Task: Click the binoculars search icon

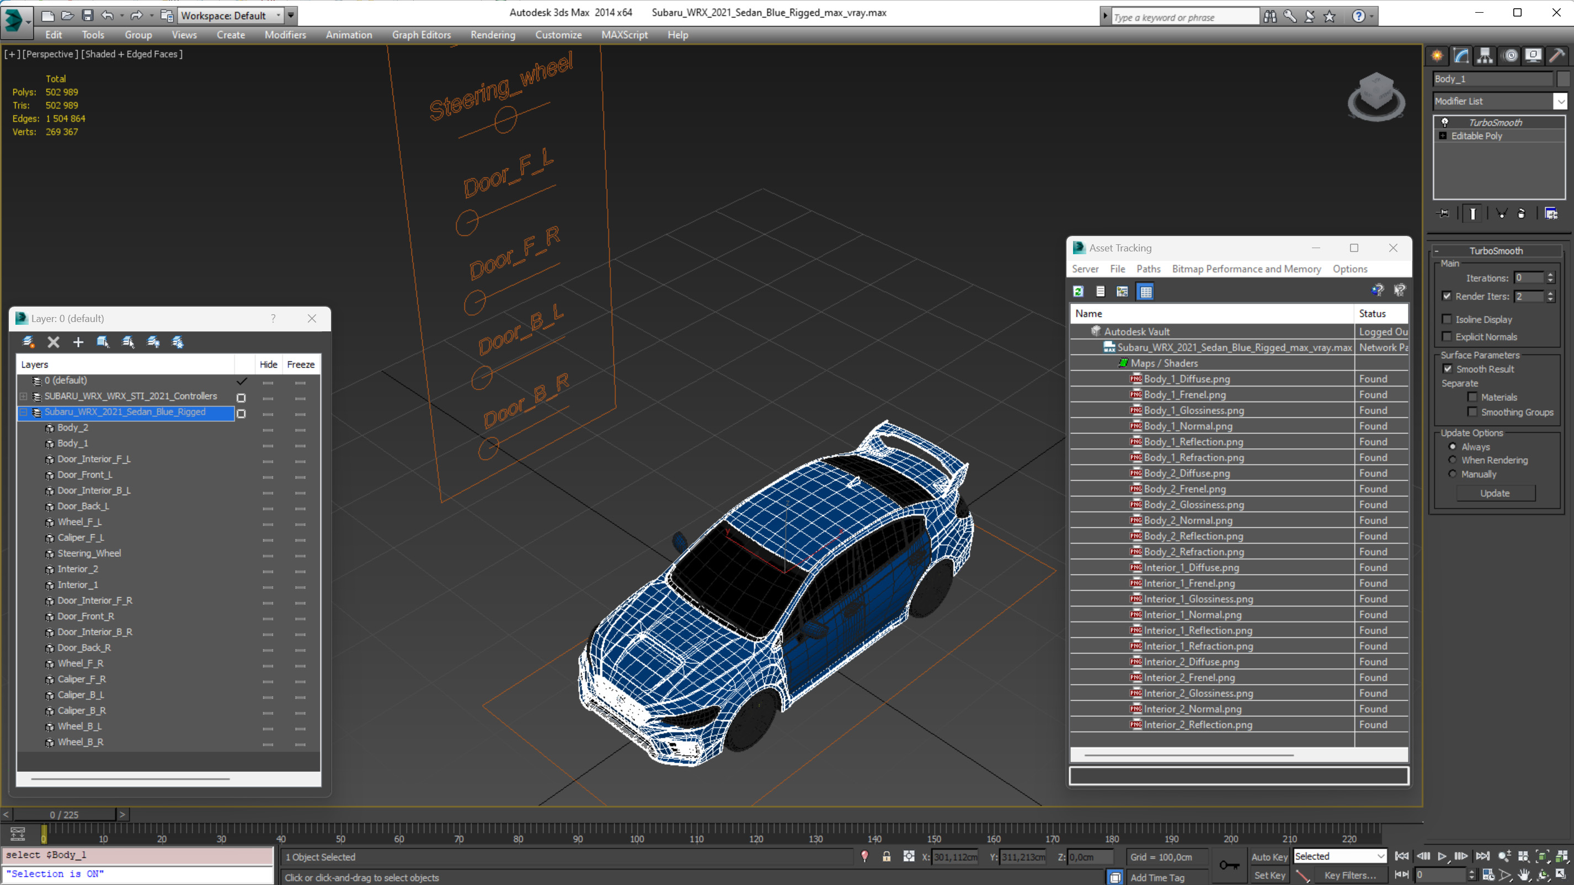Action: point(1269,16)
